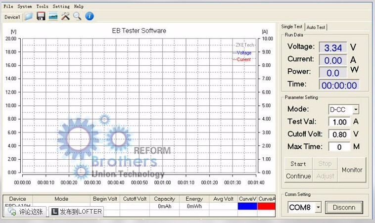
Task: Click the Voltage readout 3.34
Action: (x=333, y=48)
